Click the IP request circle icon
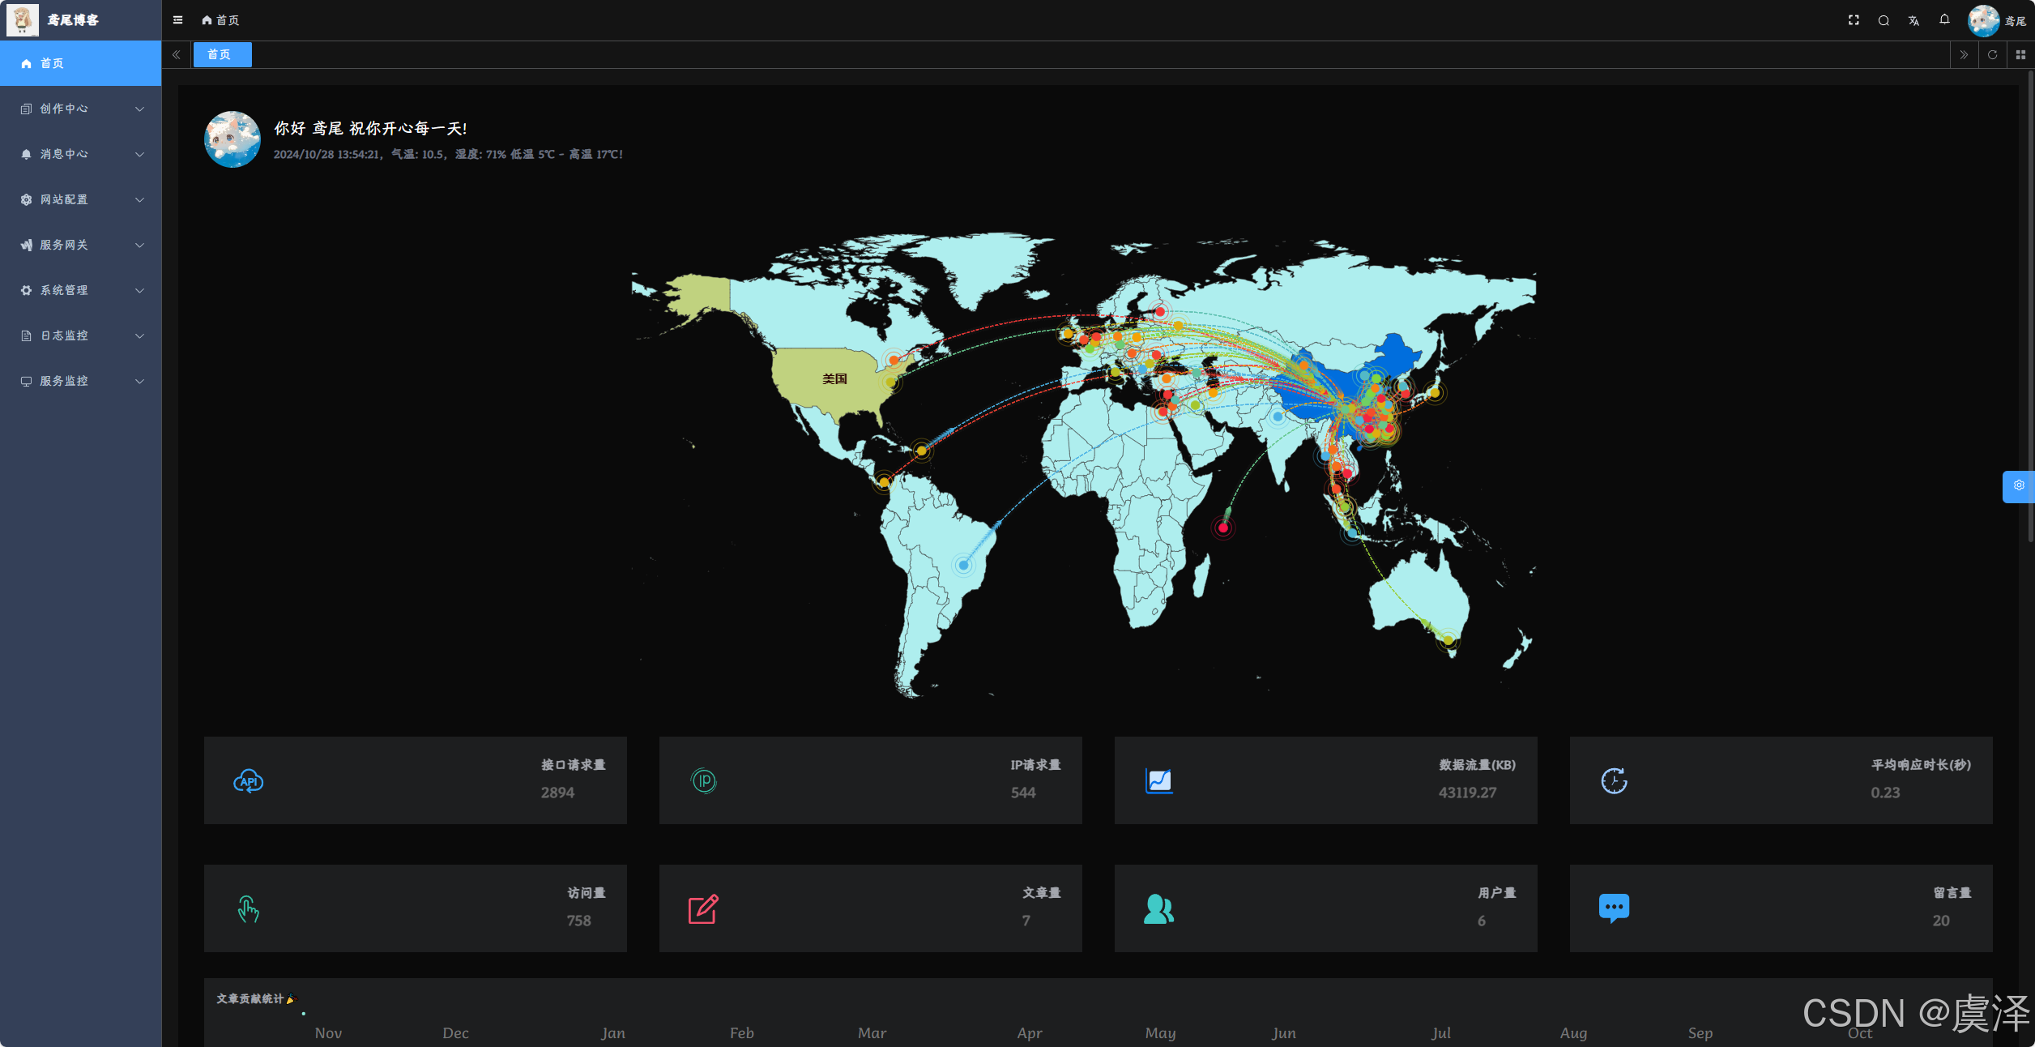2035x1047 pixels. [x=704, y=781]
